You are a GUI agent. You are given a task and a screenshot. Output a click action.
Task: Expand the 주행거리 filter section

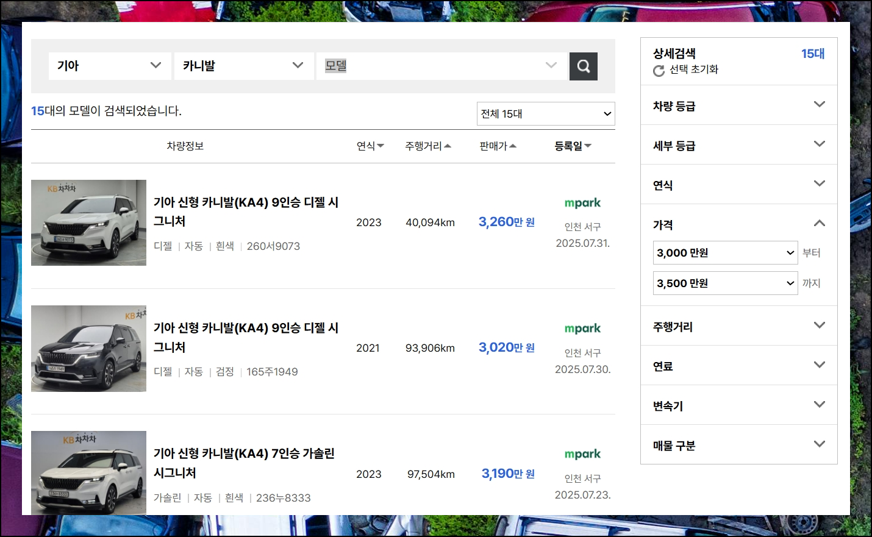click(x=738, y=326)
